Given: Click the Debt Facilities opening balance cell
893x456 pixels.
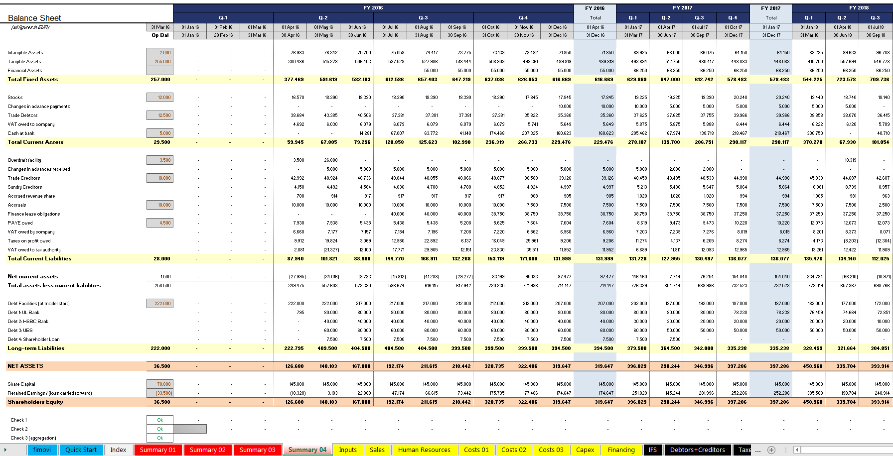Looking at the screenshot, I should point(160,304).
